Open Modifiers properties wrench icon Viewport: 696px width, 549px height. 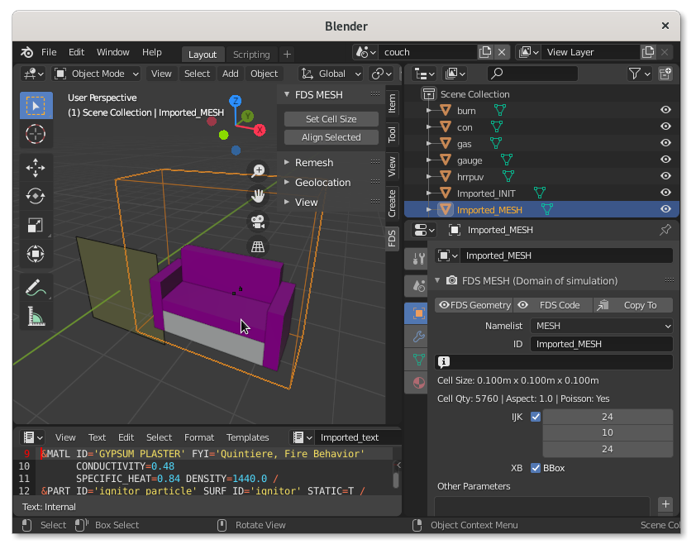[417, 337]
